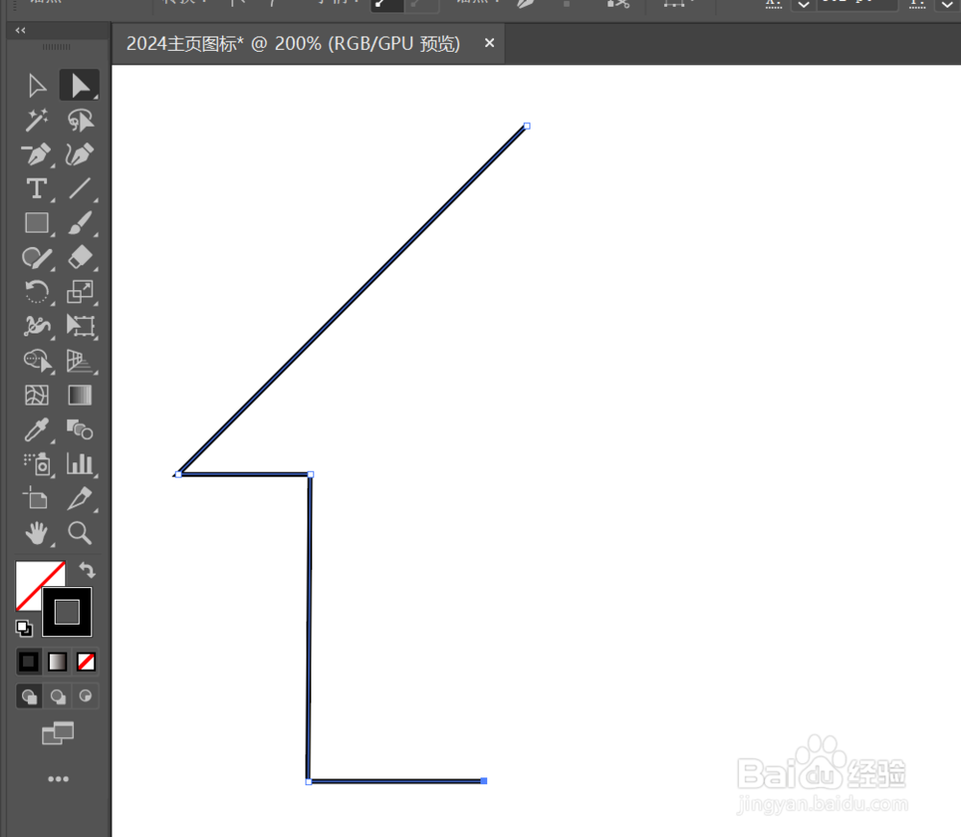
Task: Enable Draw Inside mode
Action: click(86, 697)
